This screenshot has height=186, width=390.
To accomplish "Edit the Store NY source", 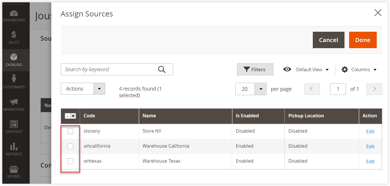I will coord(370,131).
